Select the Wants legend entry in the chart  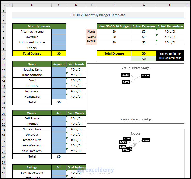pos(135,119)
